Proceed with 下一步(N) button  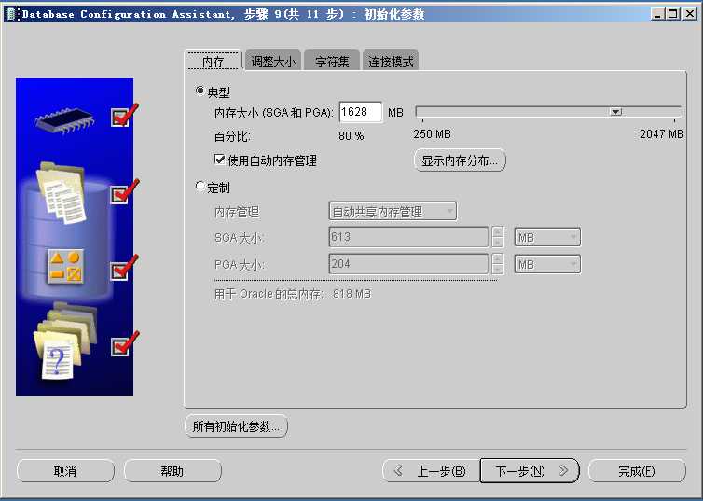(x=530, y=471)
